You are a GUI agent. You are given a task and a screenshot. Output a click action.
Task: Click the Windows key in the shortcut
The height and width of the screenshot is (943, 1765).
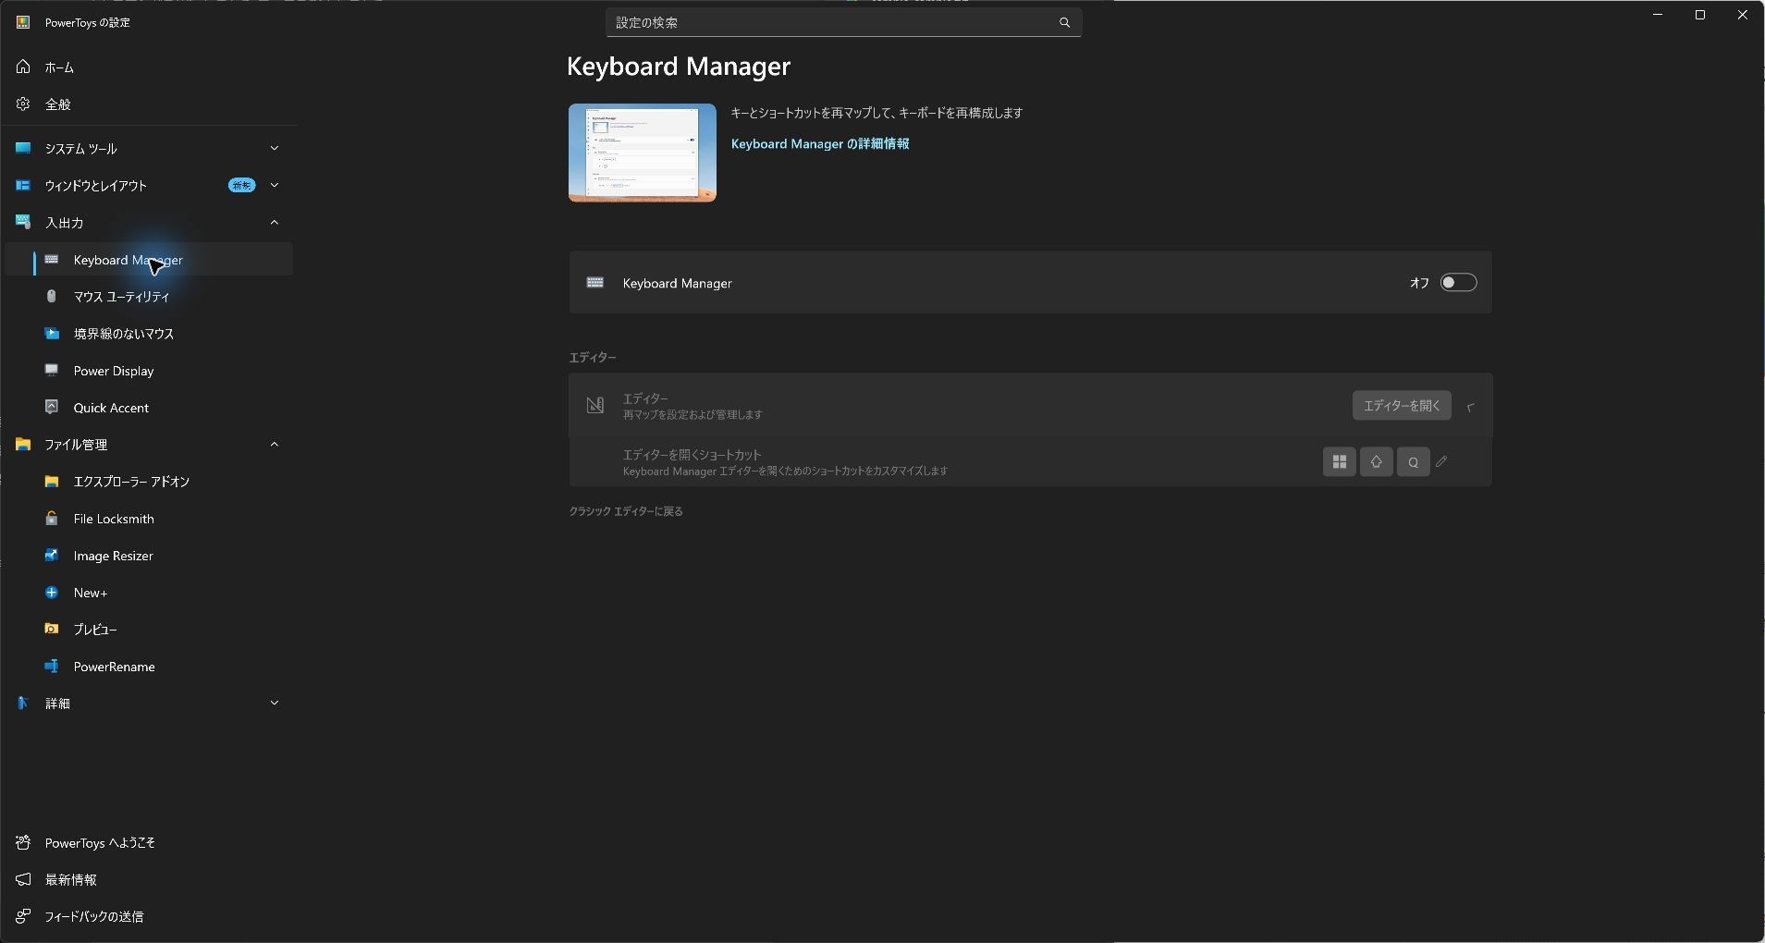[1340, 461]
